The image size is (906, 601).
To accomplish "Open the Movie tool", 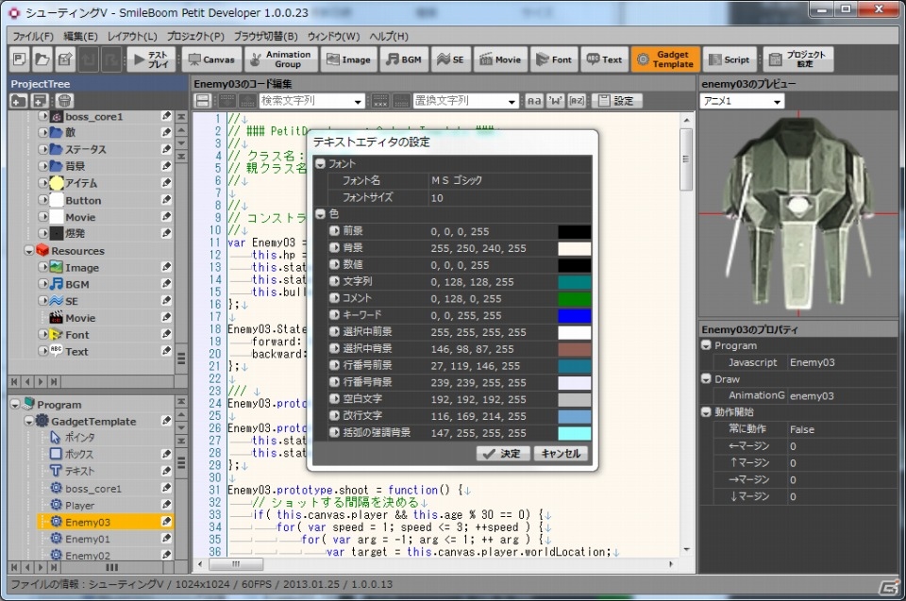I will click(500, 58).
